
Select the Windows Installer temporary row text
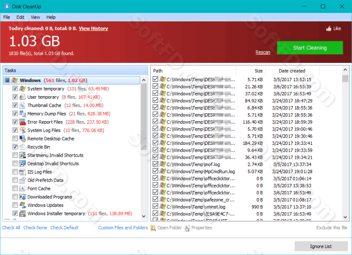click(80, 213)
